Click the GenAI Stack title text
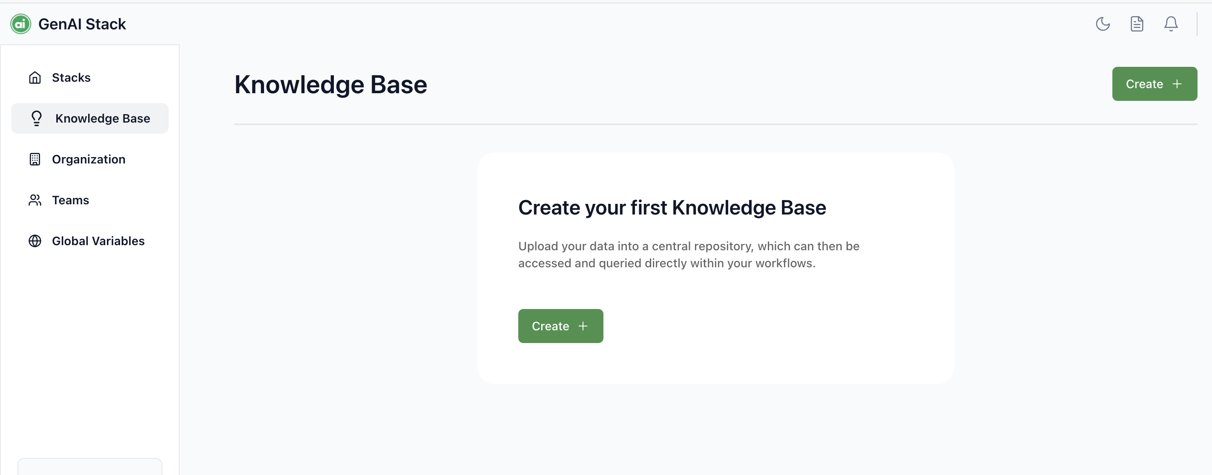The width and height of the screenshot is (1212, 475). [82, 24]
